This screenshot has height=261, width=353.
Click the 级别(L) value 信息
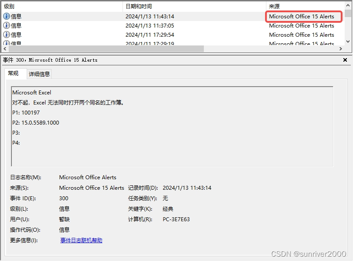click(x=64, y=209)
